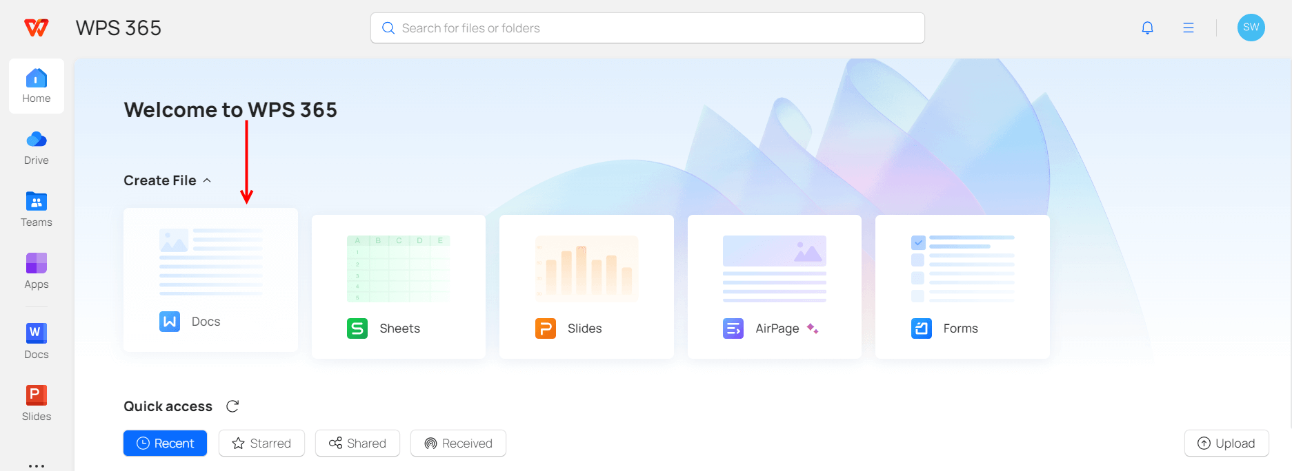Open the Home sidebar item

[x=37, y=86]
